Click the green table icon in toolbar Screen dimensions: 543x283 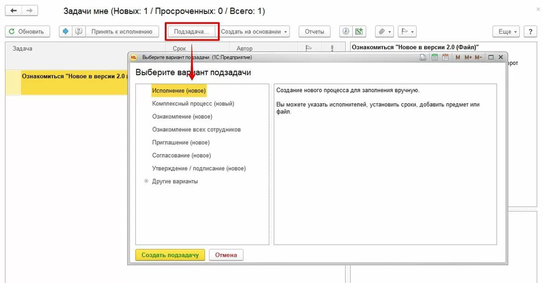point(359,31)
